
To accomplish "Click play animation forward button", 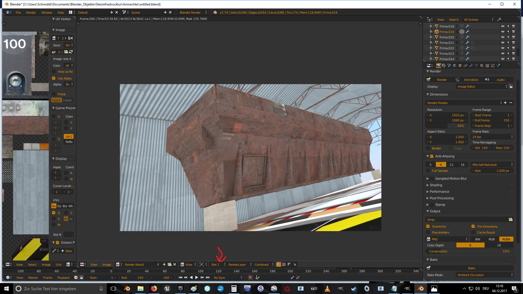I will pos(196,278).
